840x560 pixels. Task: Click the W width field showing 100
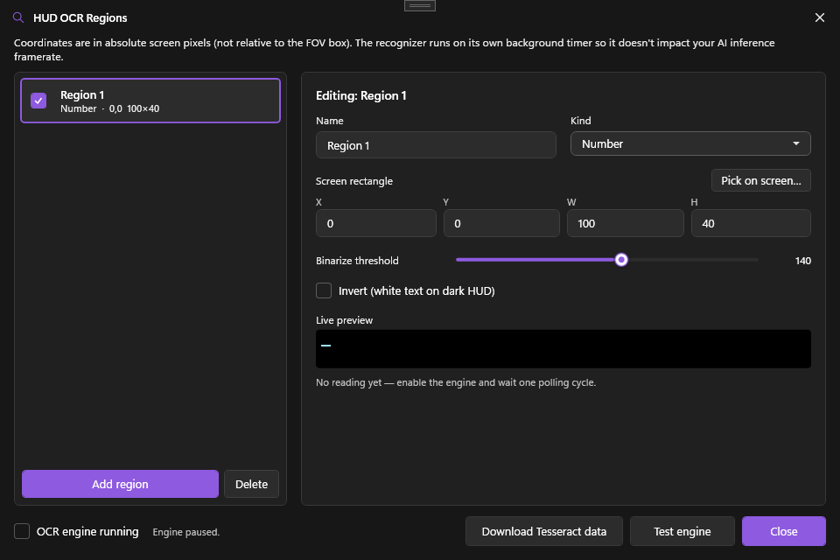(625, 223)
